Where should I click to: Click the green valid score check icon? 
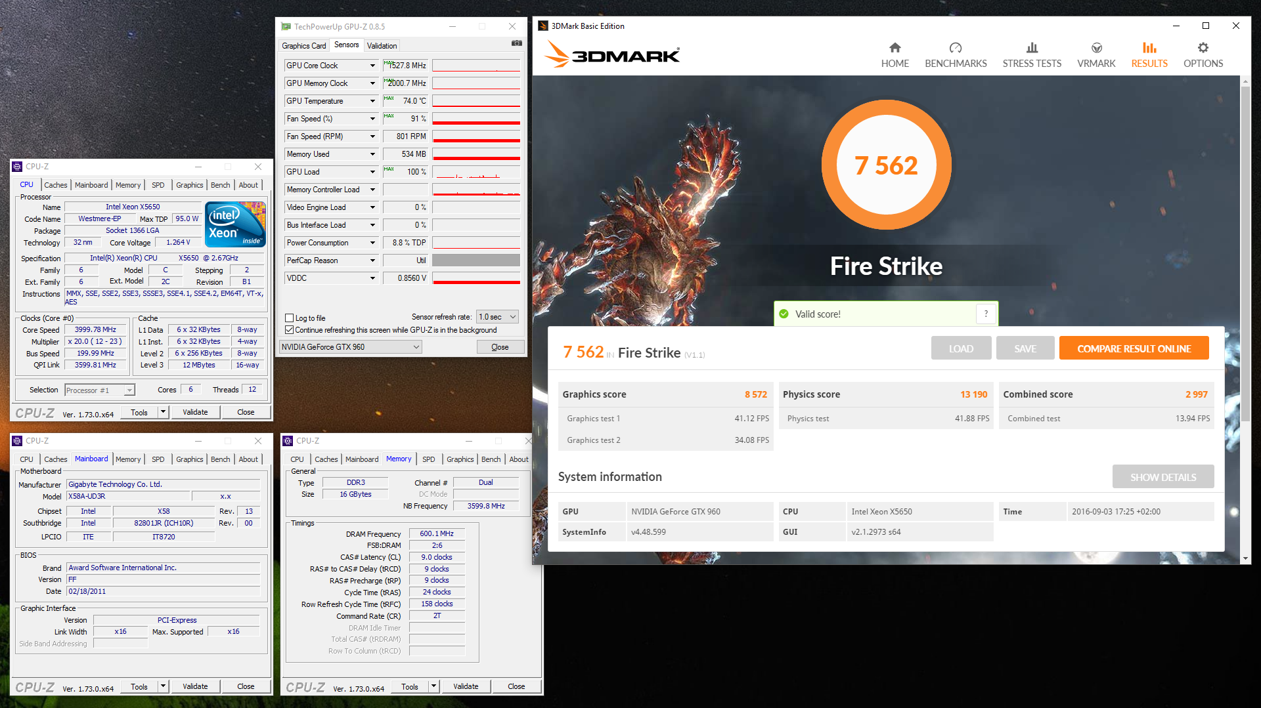[784, 314]
